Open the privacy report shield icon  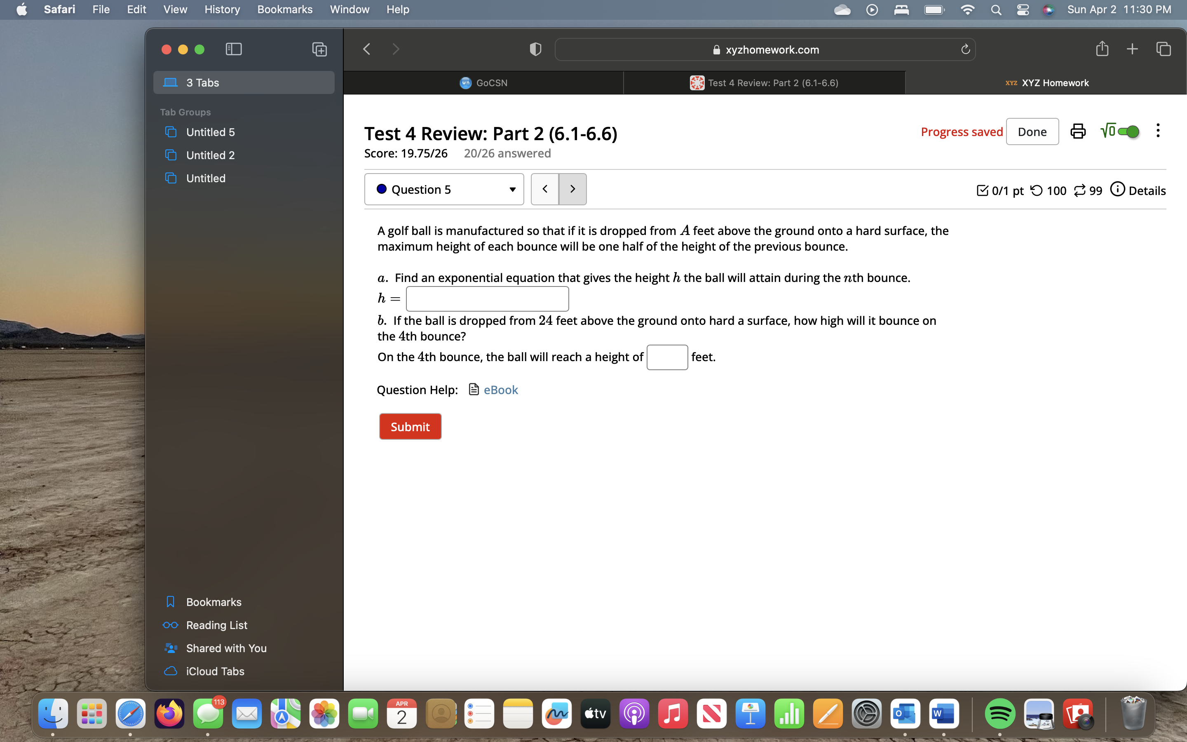pos(535,49)
